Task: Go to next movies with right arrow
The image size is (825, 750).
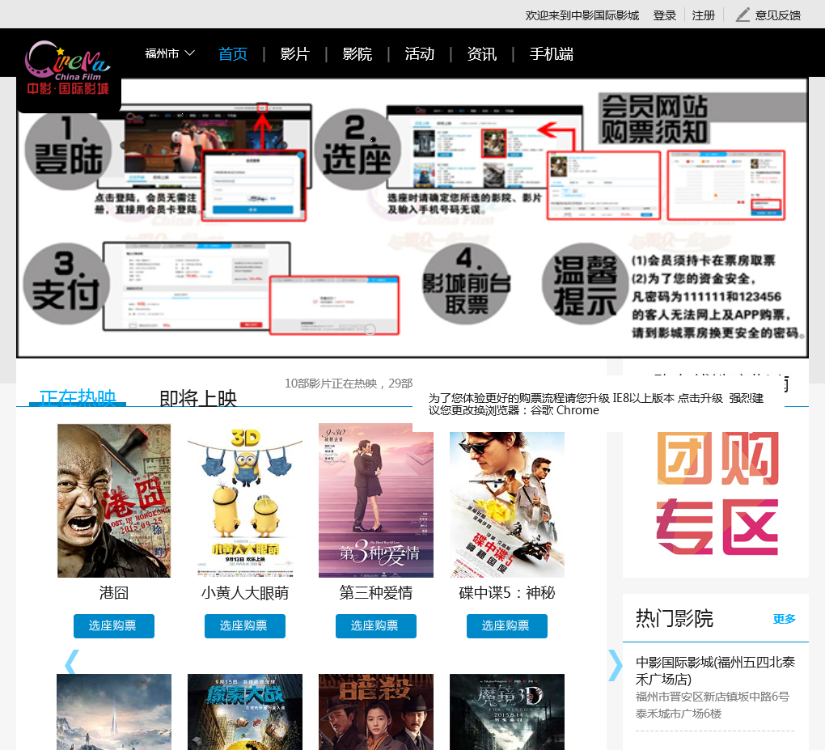Action: coord(615,665)
